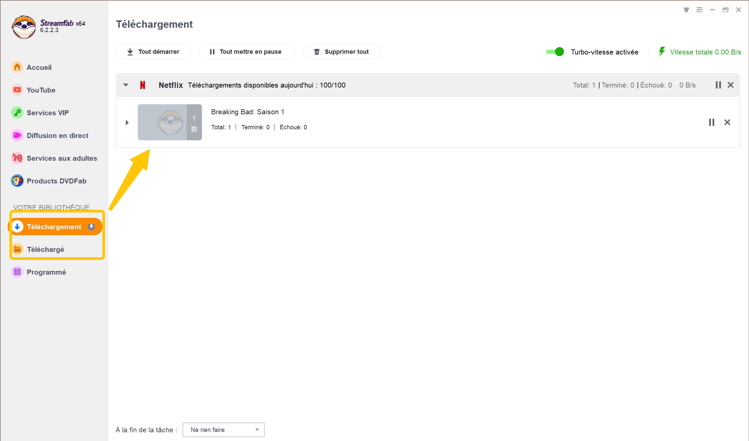
Task: Restore the StreamFab window size
Action: pyautogui.click(x=726, y=10)
